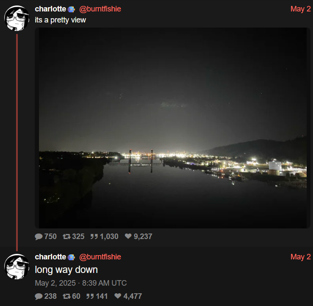Click the reply icon showing 750 comments
The width and height of the screenshot is (313, 306).
coord(39,236)
